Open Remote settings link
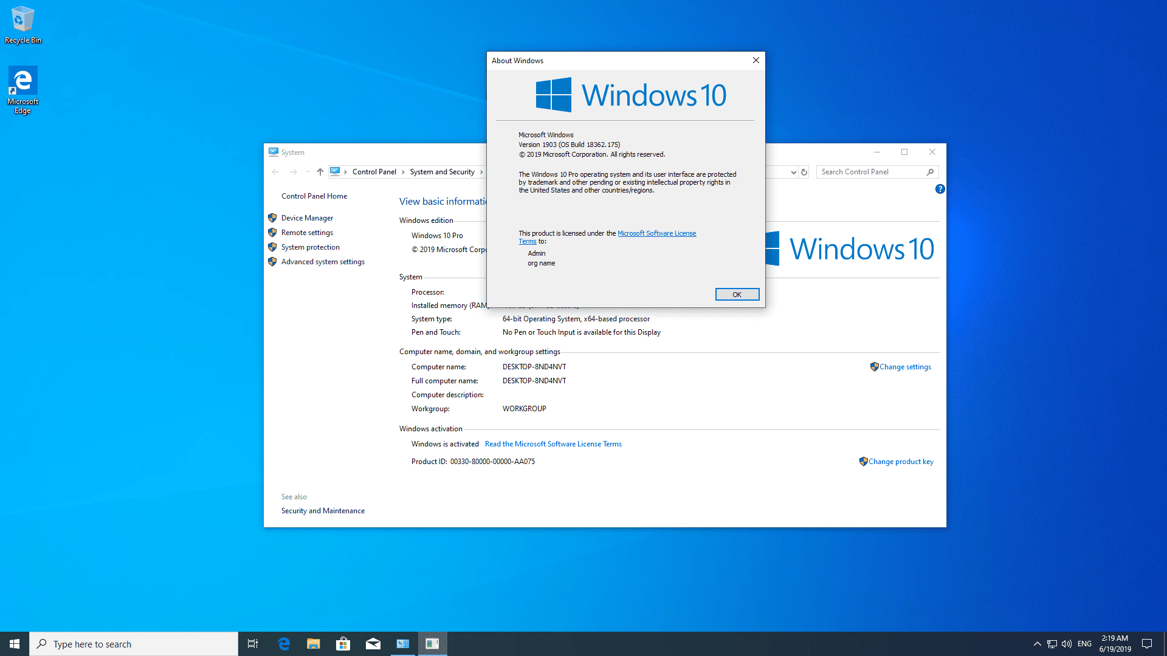 point(307,233)
